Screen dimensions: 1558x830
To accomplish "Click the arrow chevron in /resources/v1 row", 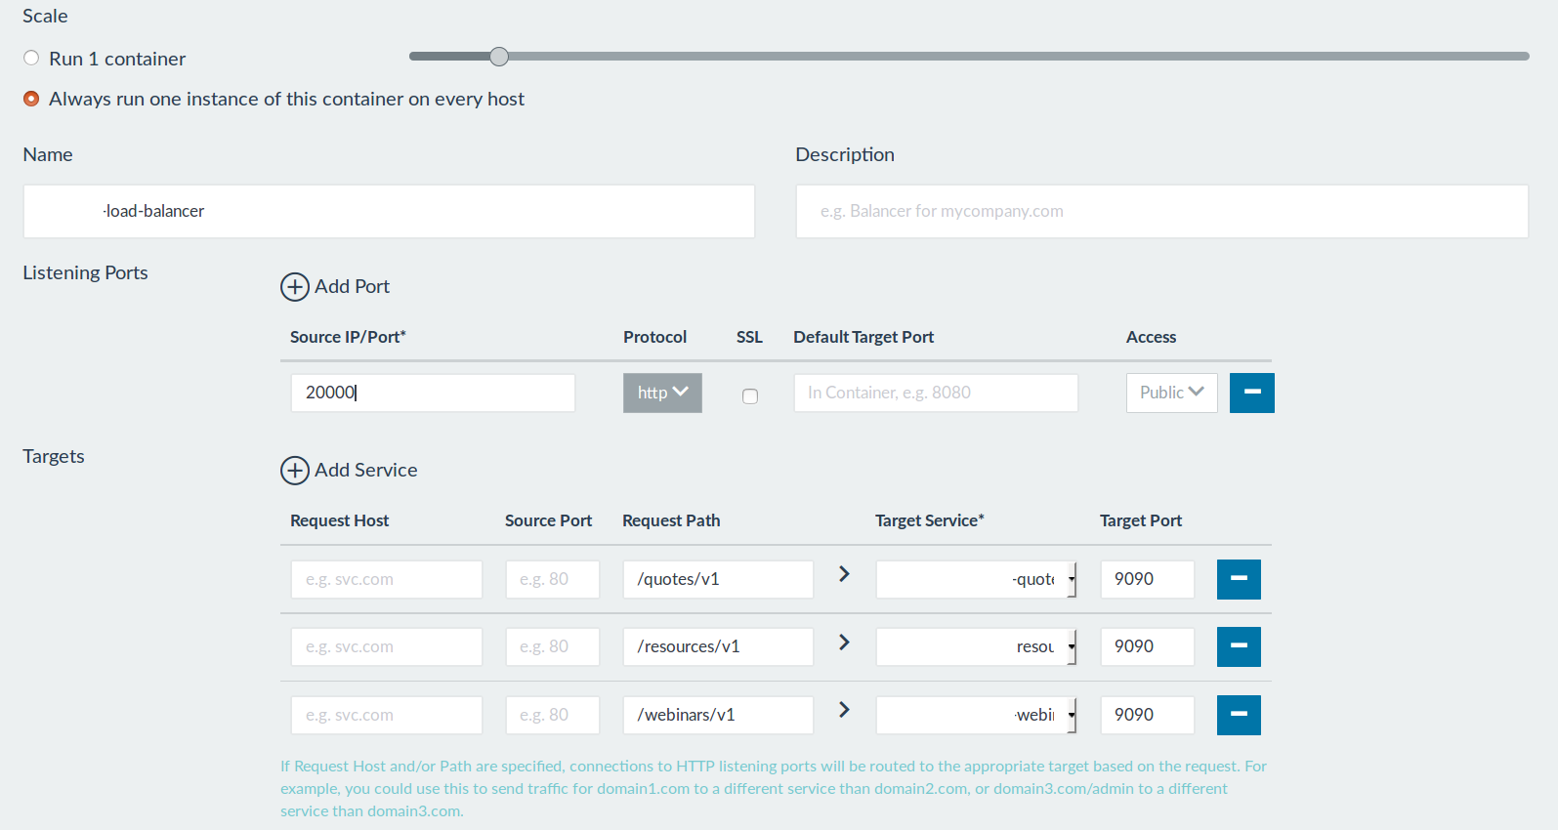I will tap(845, 643).
